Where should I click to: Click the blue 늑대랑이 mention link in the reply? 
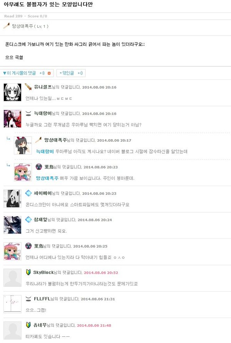pos(45,151)
